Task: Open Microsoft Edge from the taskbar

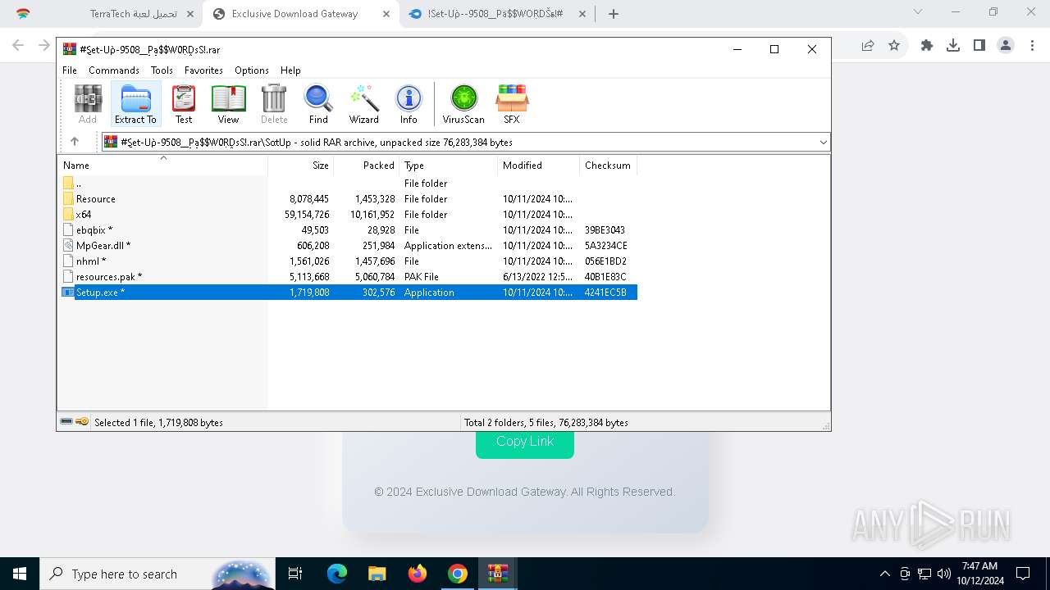Action: [337, 574]
